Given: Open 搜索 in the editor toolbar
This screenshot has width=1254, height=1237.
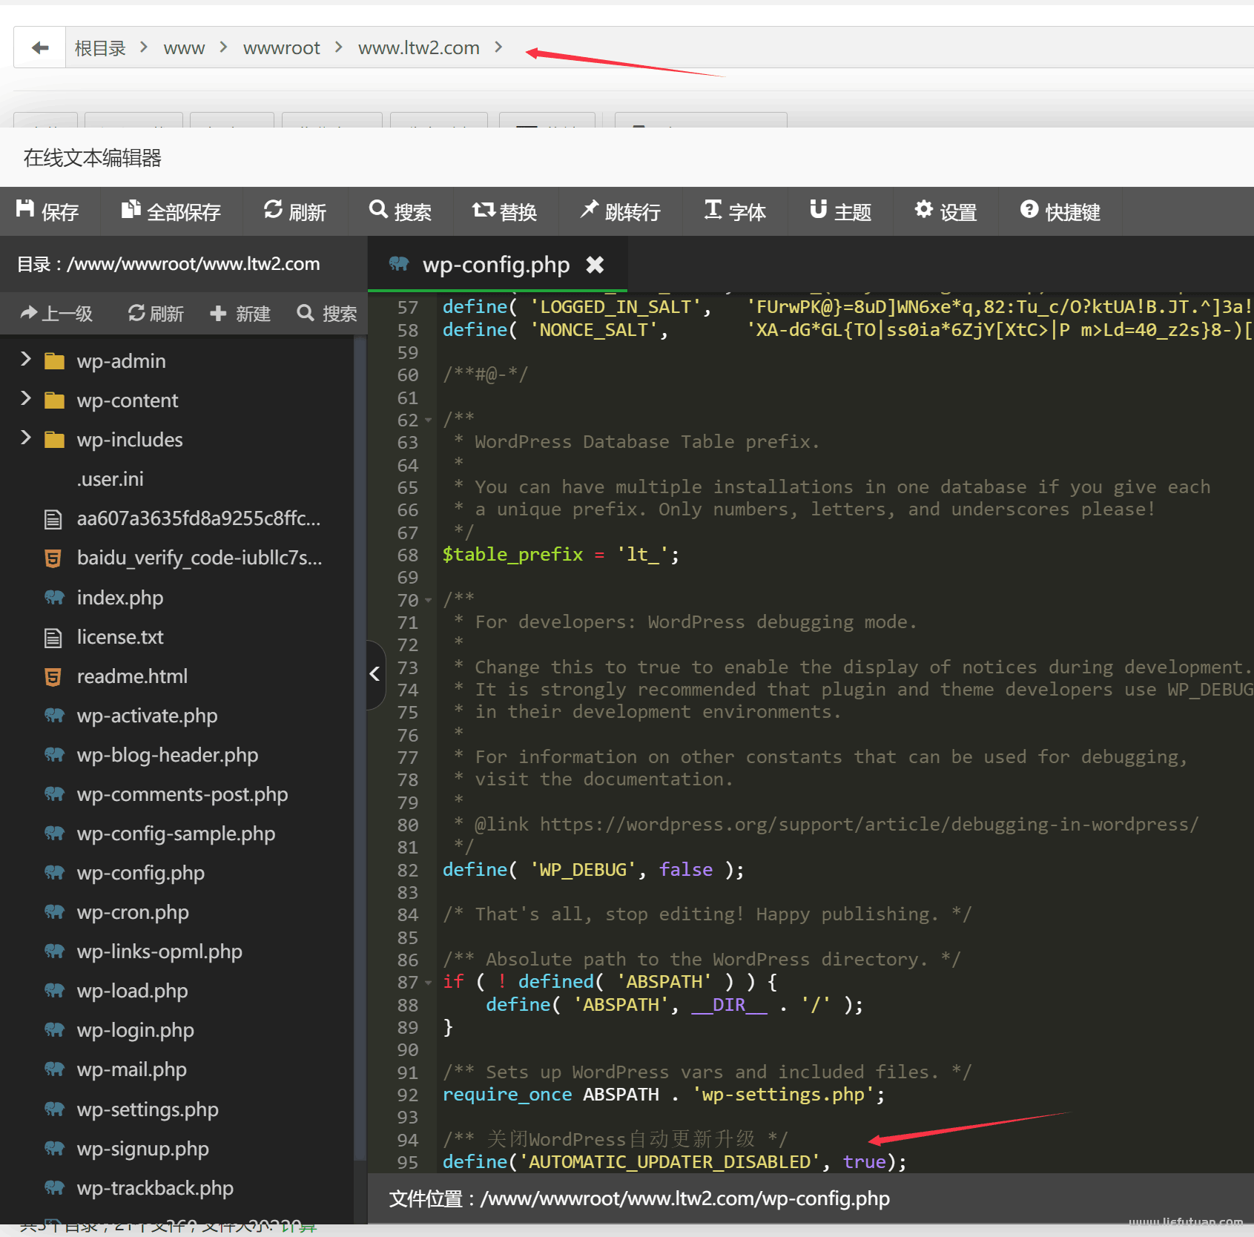Looking at the screenshot, I should pos(400,212).
